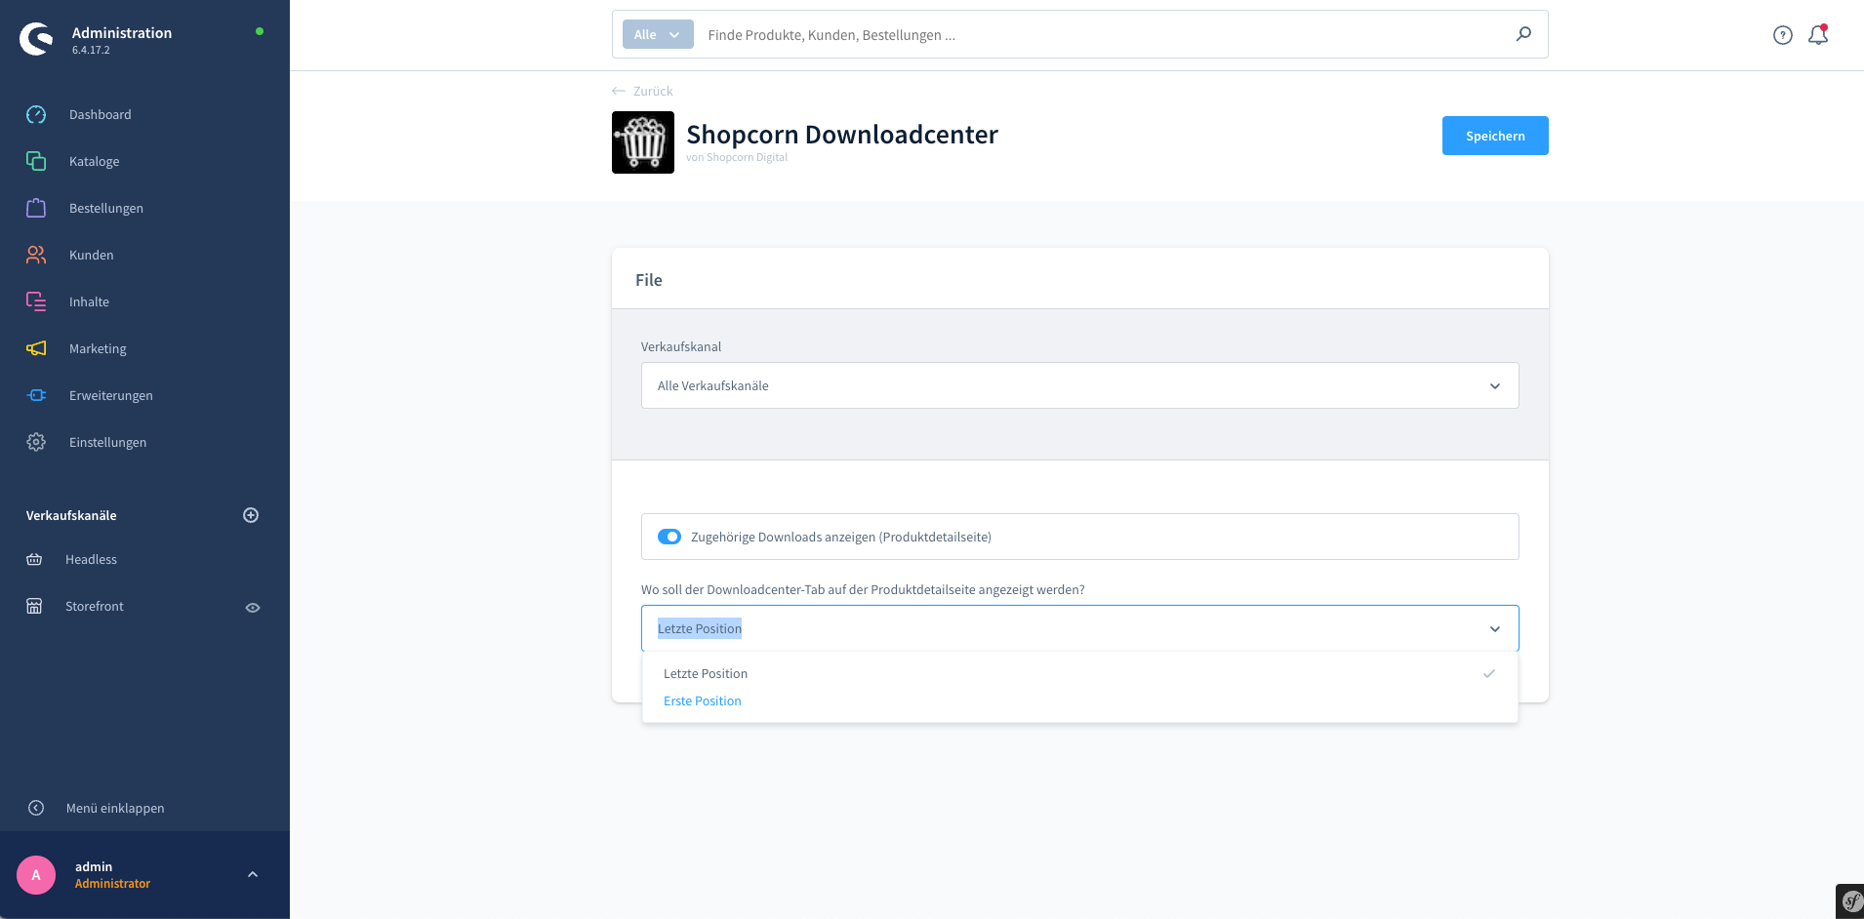Click the Verkaufskanäle section heading
Image resolution: width=1864 pixels, height=919 pixels.
71,515
